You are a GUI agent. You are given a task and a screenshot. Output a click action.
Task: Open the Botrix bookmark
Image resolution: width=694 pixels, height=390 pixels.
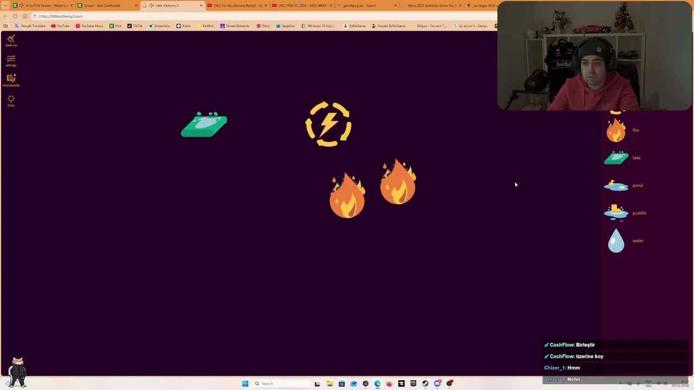tap(184, 26)
